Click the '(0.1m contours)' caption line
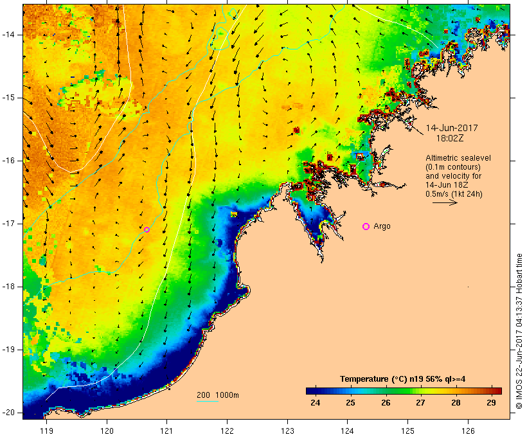 (452, 167)
